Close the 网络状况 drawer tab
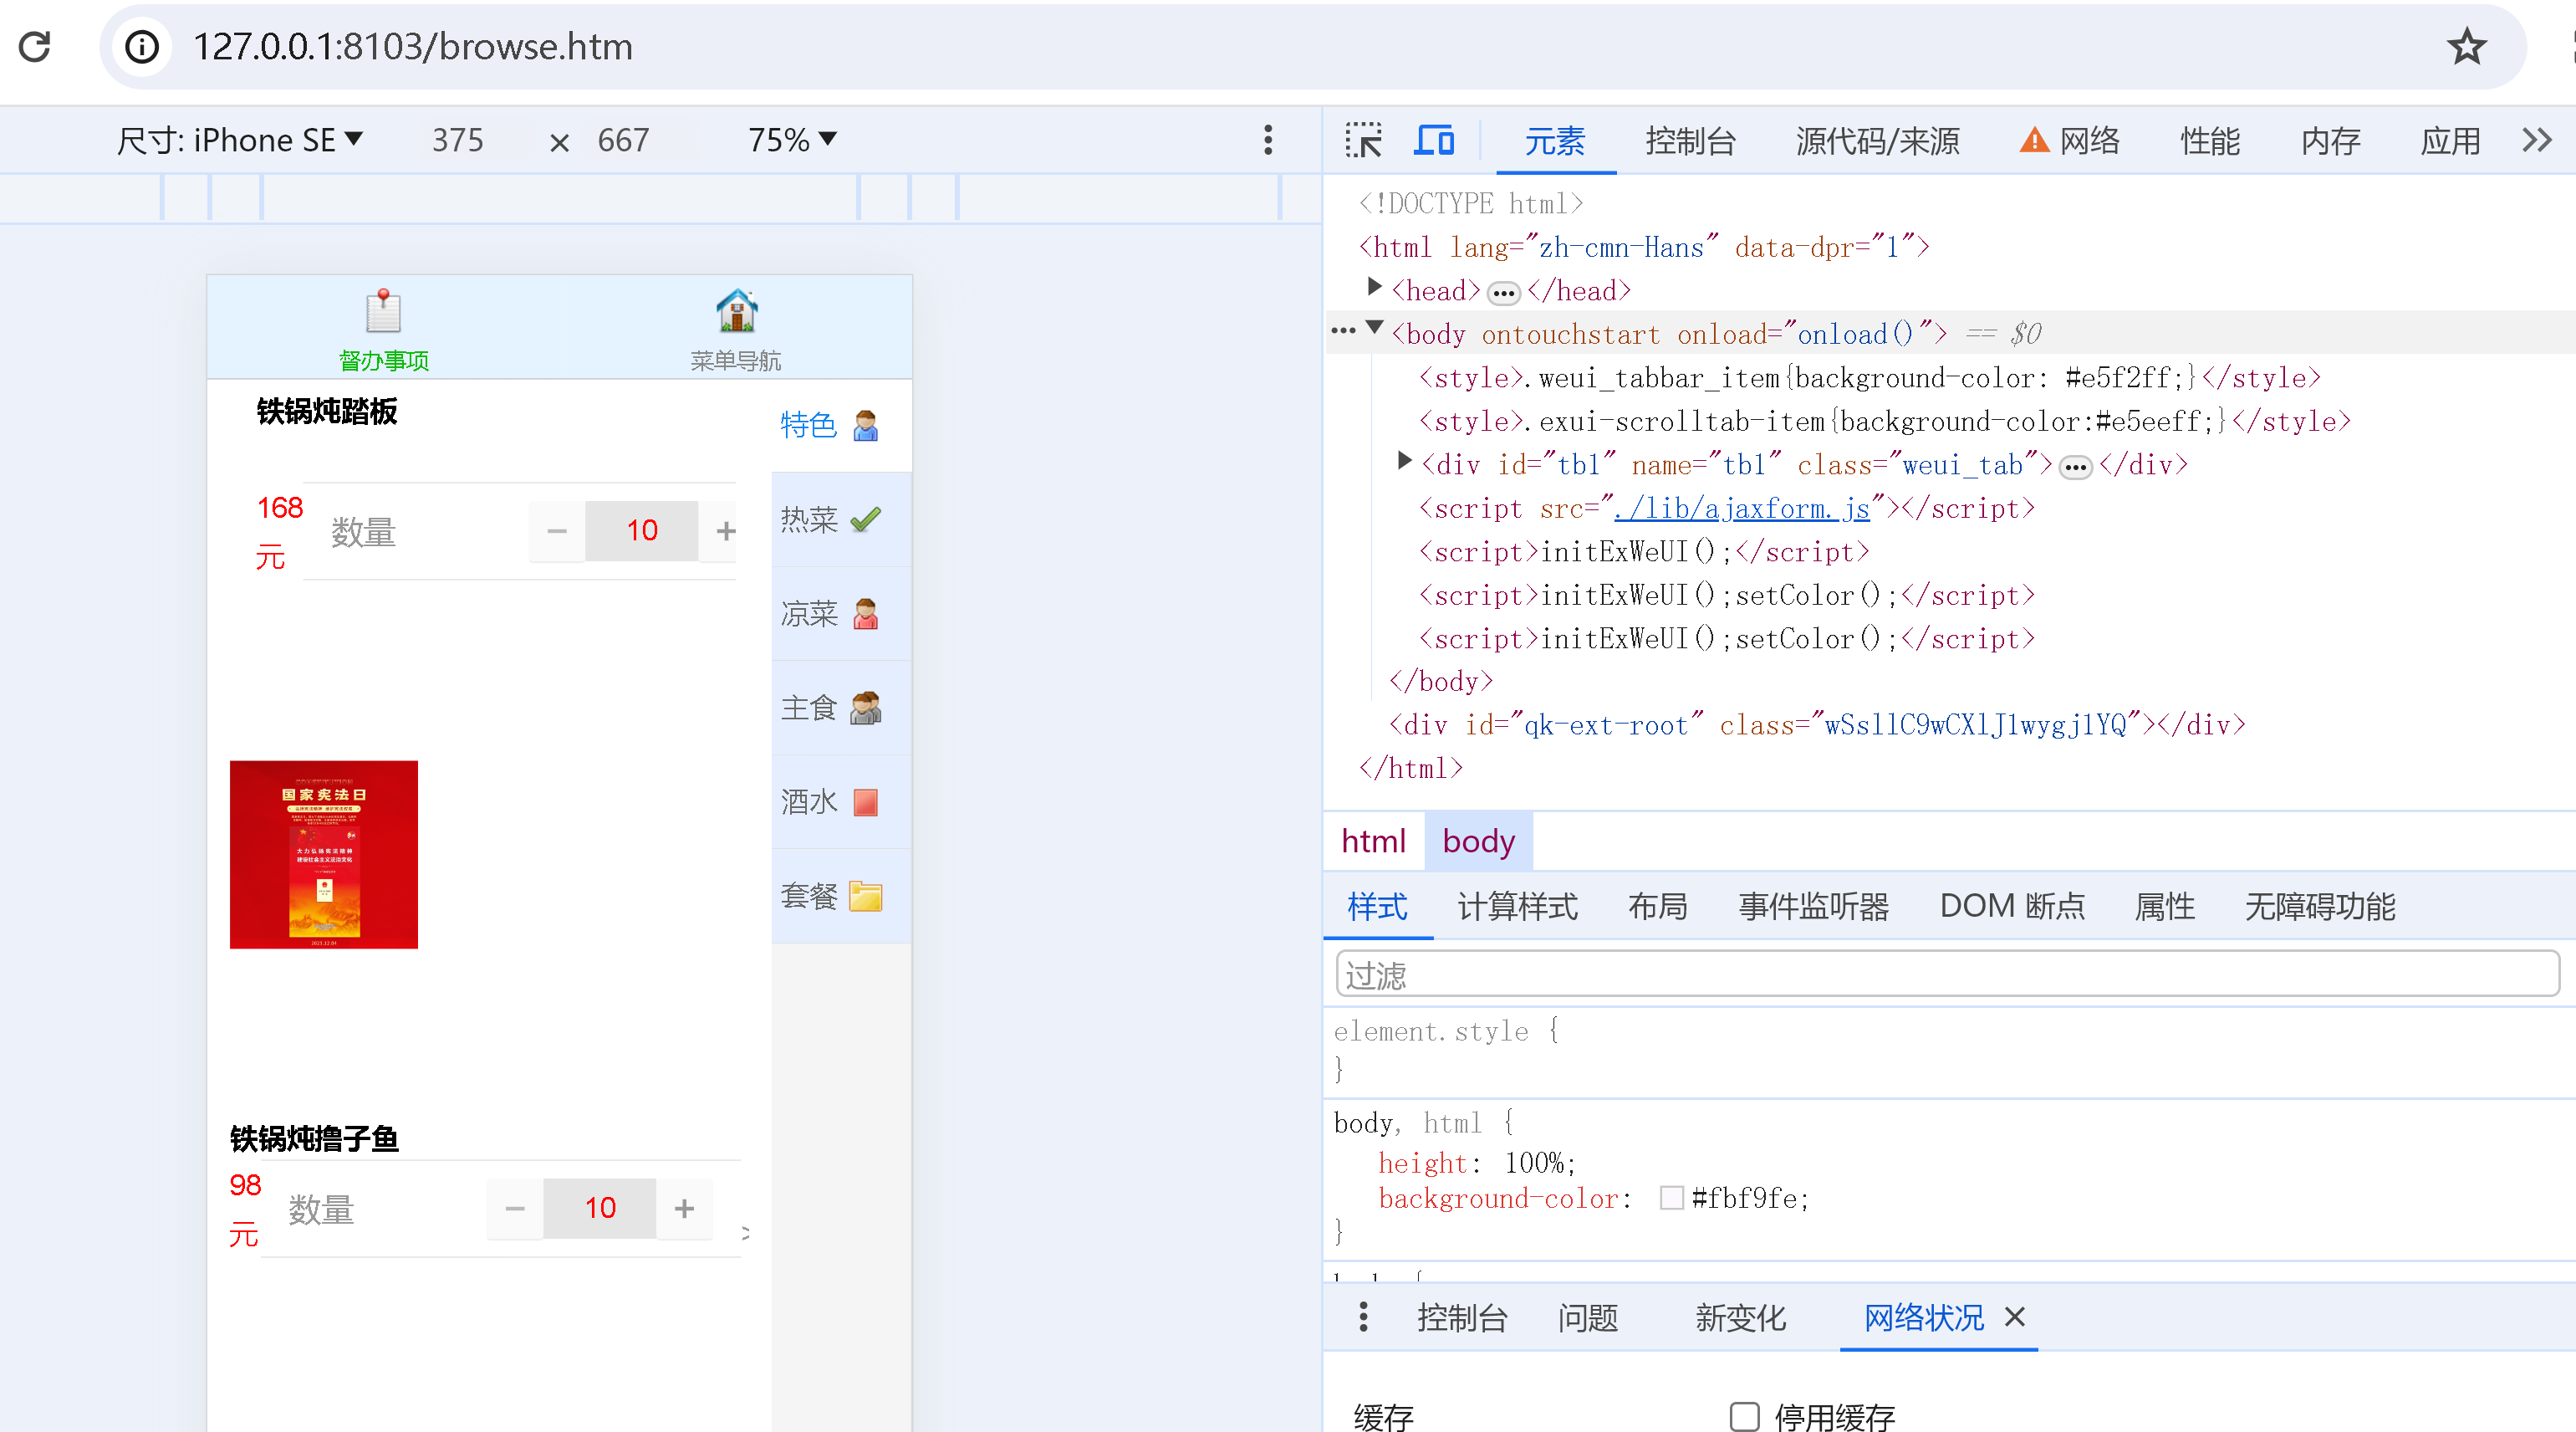The height and width of the screenshot is (1432, 2576). click(x=2015, y=1317)
